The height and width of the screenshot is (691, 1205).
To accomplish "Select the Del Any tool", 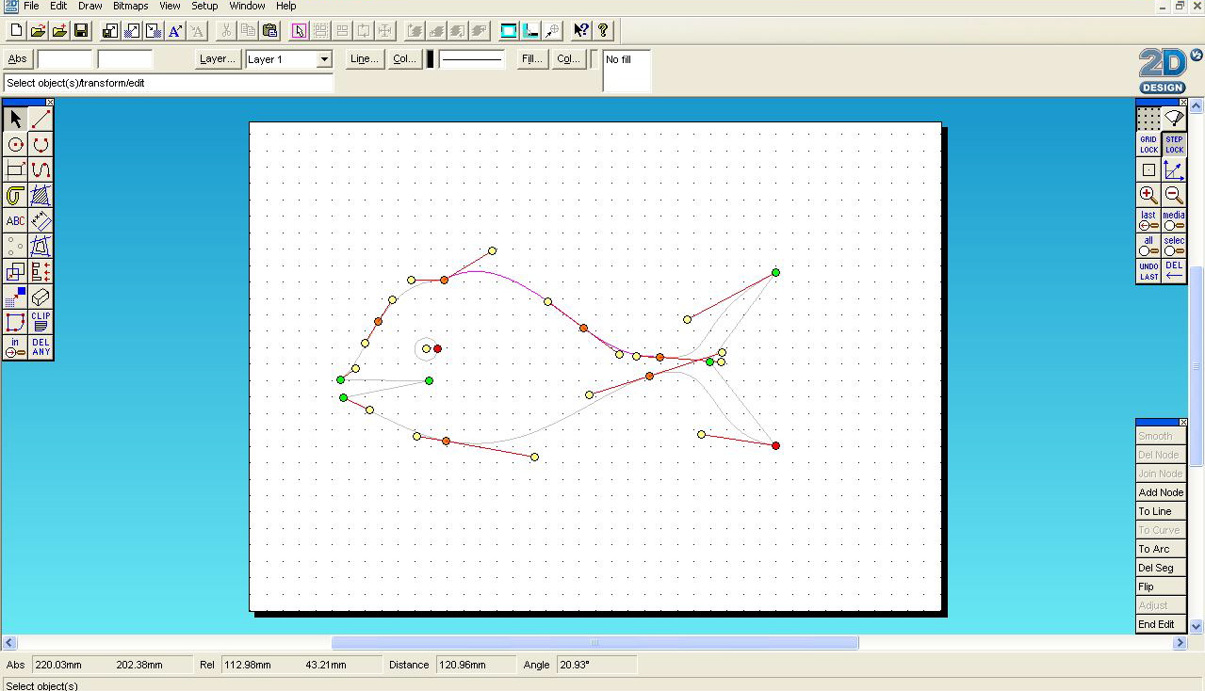I will coord(40,347).
